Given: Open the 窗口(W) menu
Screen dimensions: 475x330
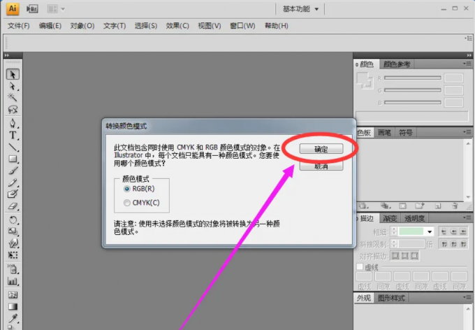Looking at the screenshot, I should 242,26.
